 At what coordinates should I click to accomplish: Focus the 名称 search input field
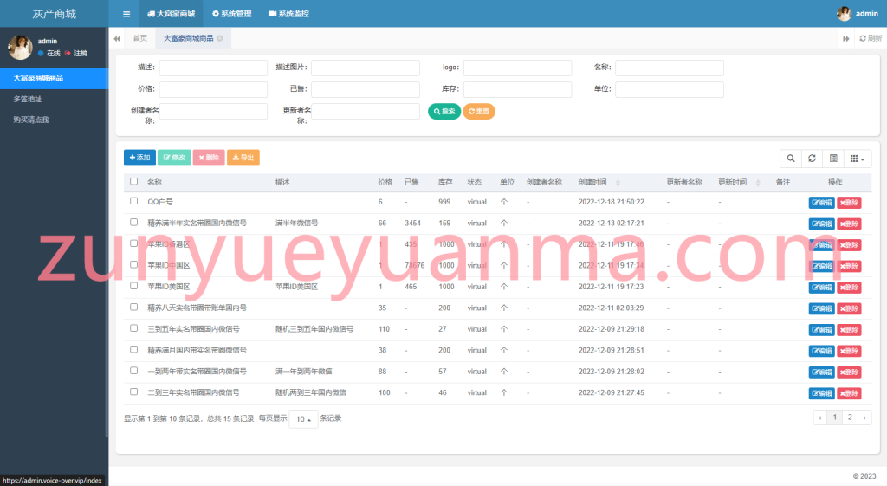[x=670, y=68]
